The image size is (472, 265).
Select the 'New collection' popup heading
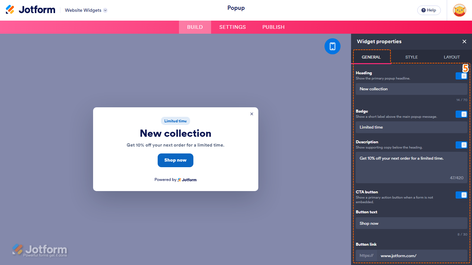point(175,133)
